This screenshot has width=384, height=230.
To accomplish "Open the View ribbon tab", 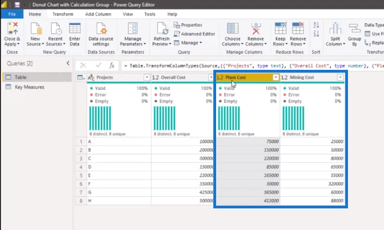I will 128,14.
